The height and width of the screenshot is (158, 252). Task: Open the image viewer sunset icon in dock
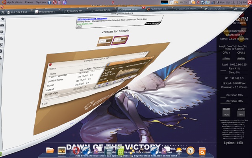(62, 151)
